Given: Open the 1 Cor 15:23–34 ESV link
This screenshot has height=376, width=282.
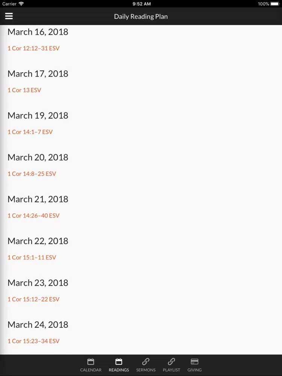Looking at the screenshot, I should pos(33,341).
